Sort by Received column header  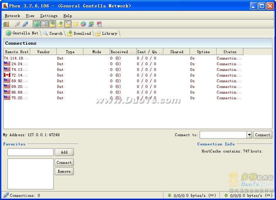point(123,52)
